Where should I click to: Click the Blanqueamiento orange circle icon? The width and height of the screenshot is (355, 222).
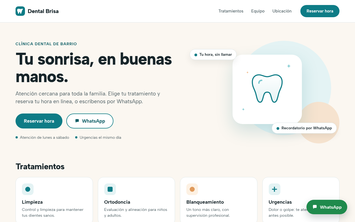[x=192, y=189]
